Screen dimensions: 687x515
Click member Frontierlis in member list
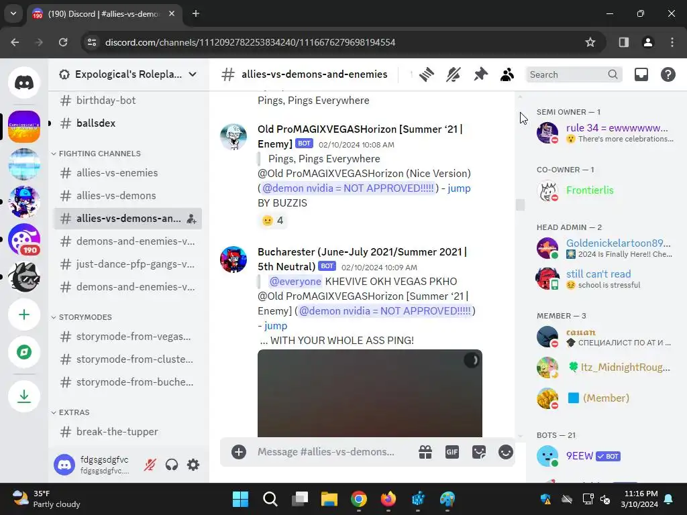(604, 190)
